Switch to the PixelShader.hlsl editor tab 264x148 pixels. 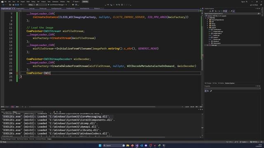coord(71,8)
